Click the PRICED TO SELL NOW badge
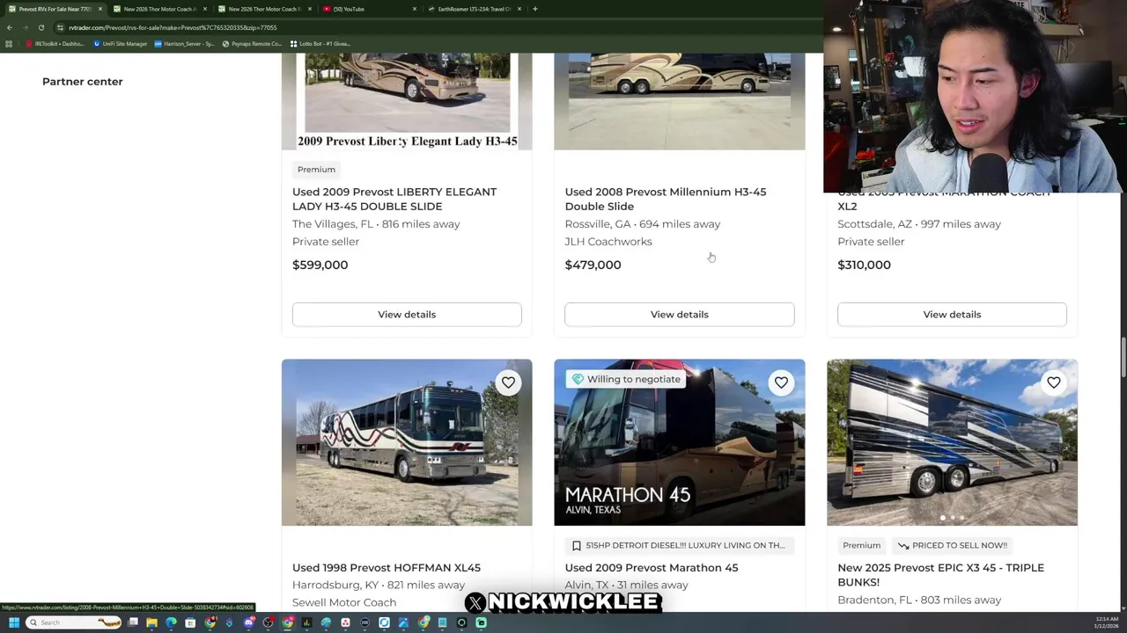The height and width of the screenshot is (633, 1127). click(952, 545)
